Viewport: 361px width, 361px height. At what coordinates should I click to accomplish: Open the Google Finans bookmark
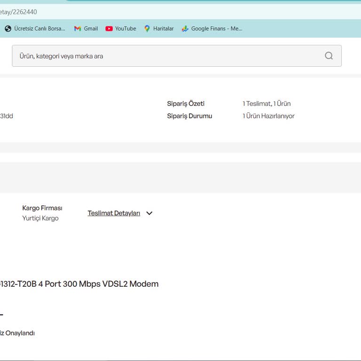coord(212,29)
